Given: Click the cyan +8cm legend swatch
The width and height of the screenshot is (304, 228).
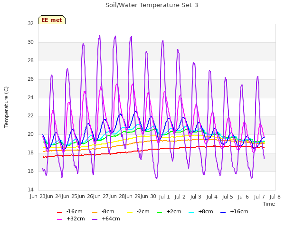Looking at the screenshot, I should [x=191, y=212].
